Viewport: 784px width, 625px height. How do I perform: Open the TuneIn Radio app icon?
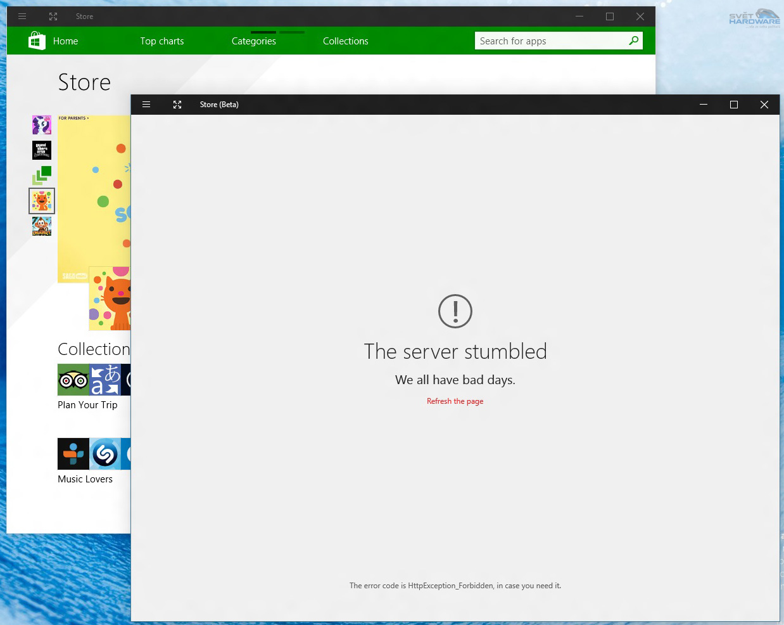(73, 454)
